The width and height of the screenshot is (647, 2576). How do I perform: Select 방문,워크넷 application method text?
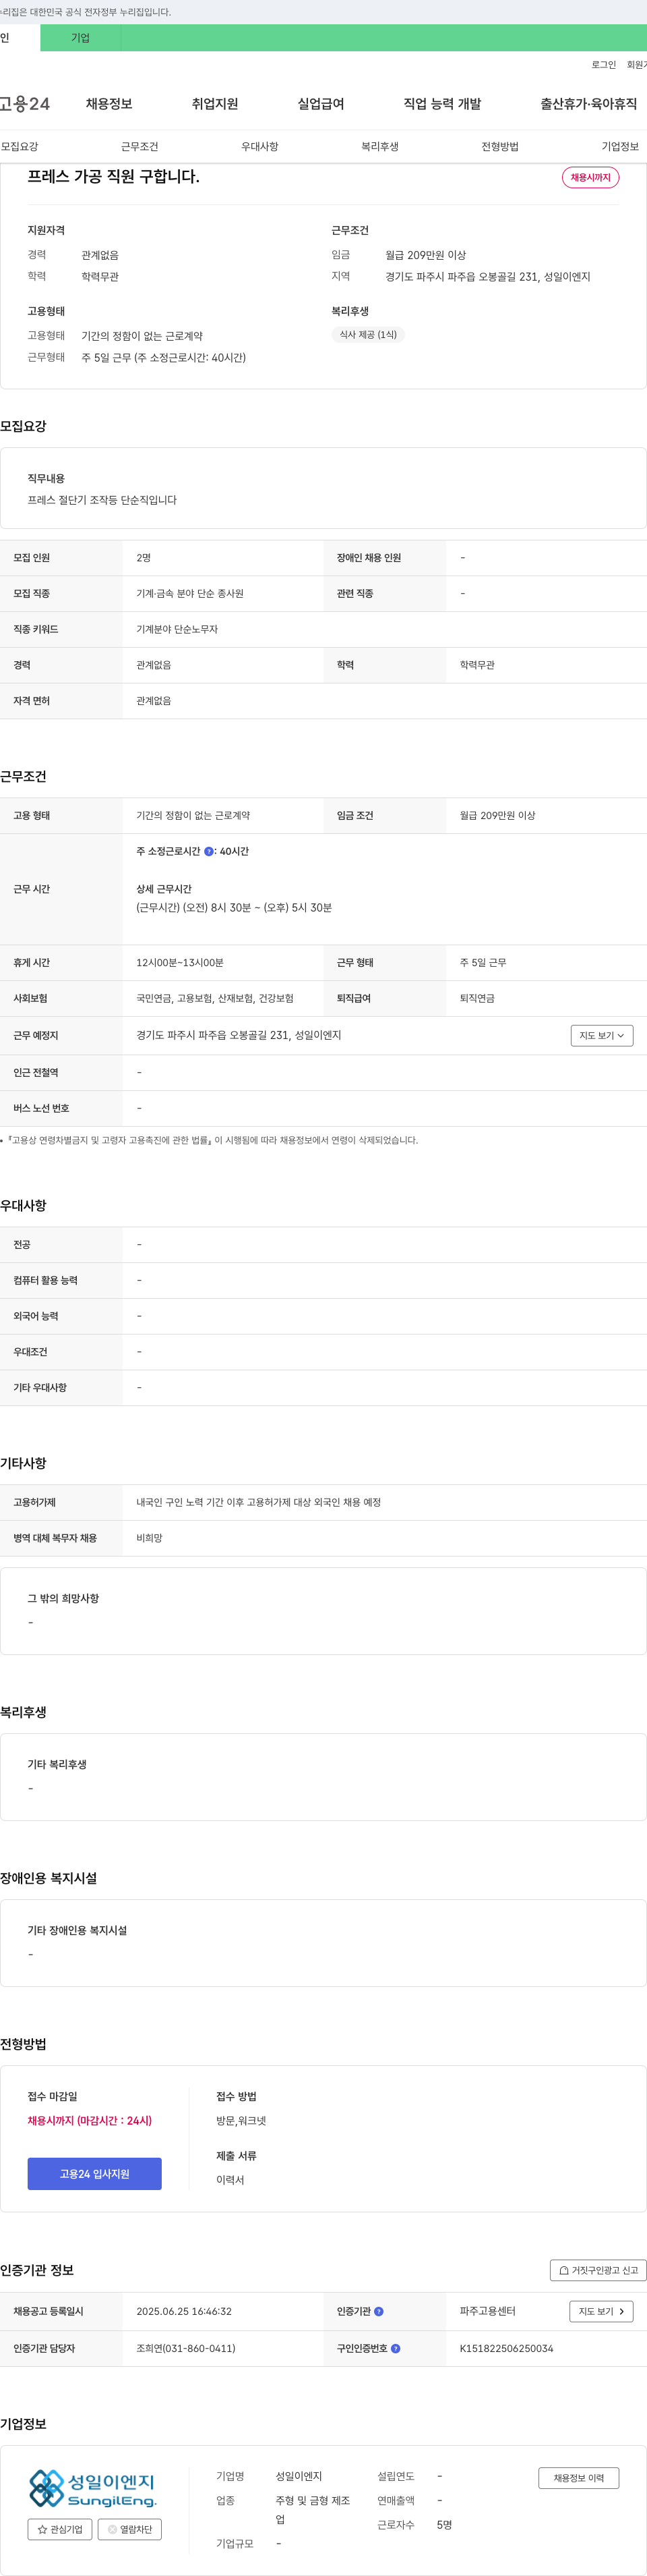pyautogui.click(x=241, y=2121)
